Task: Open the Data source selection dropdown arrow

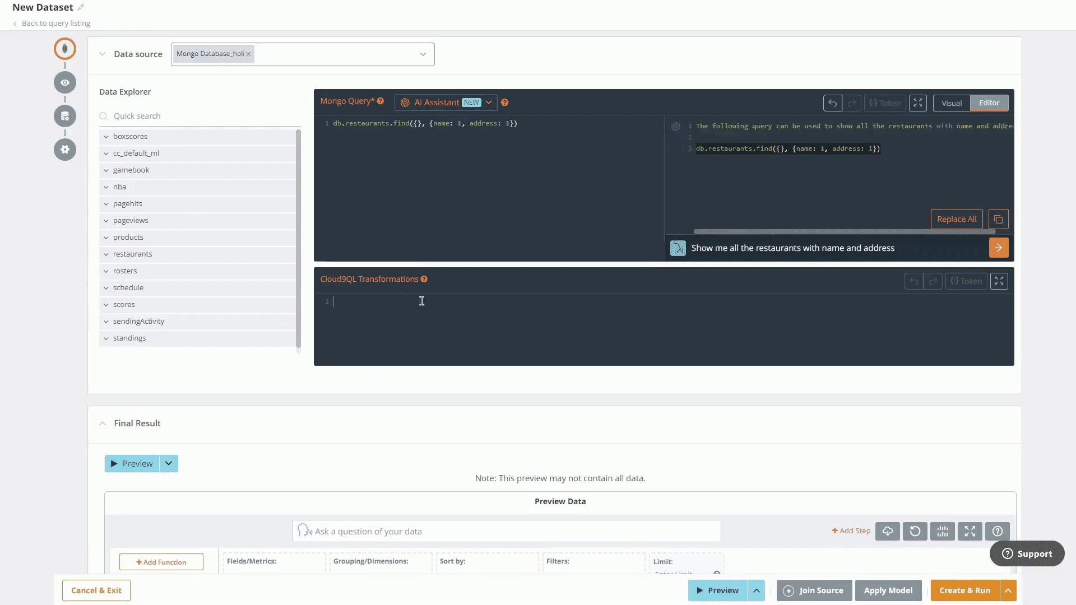Action: [x=423, y=54]
